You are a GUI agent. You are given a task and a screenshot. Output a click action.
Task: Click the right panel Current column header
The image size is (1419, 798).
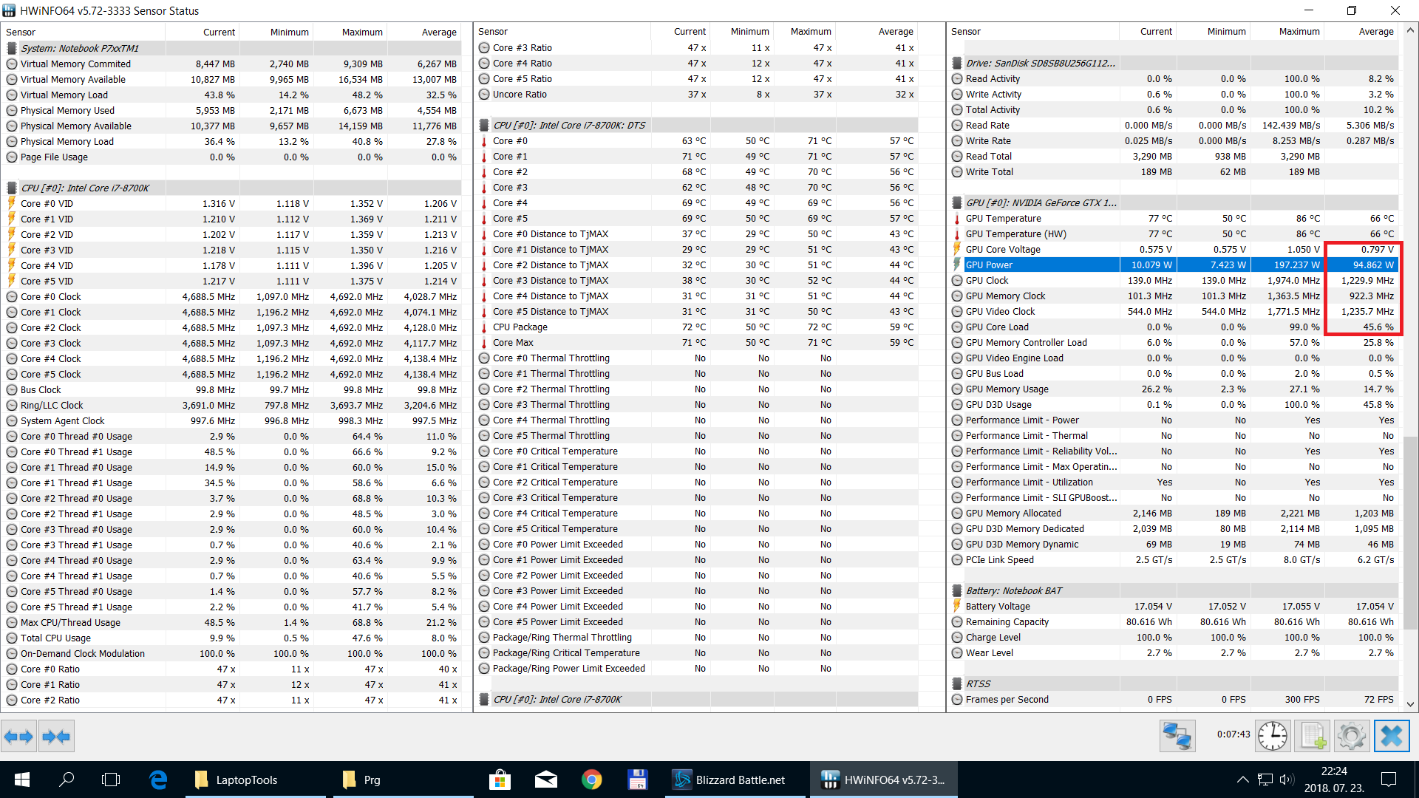(1147, 32)
